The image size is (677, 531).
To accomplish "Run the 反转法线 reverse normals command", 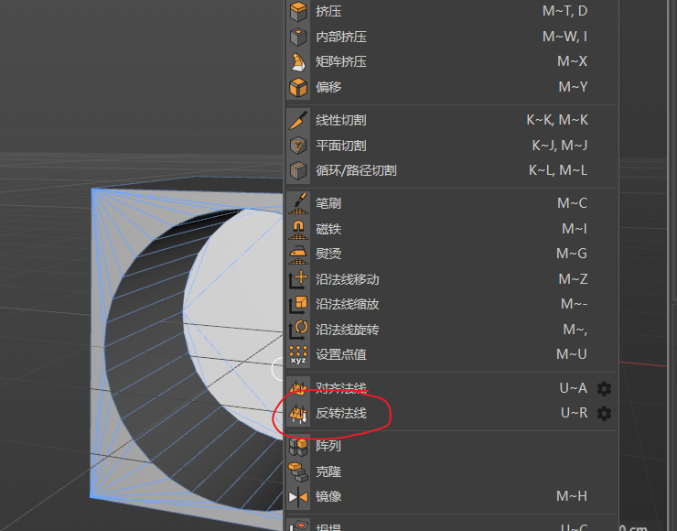I will pyautogui.click(x=341, y=414).
